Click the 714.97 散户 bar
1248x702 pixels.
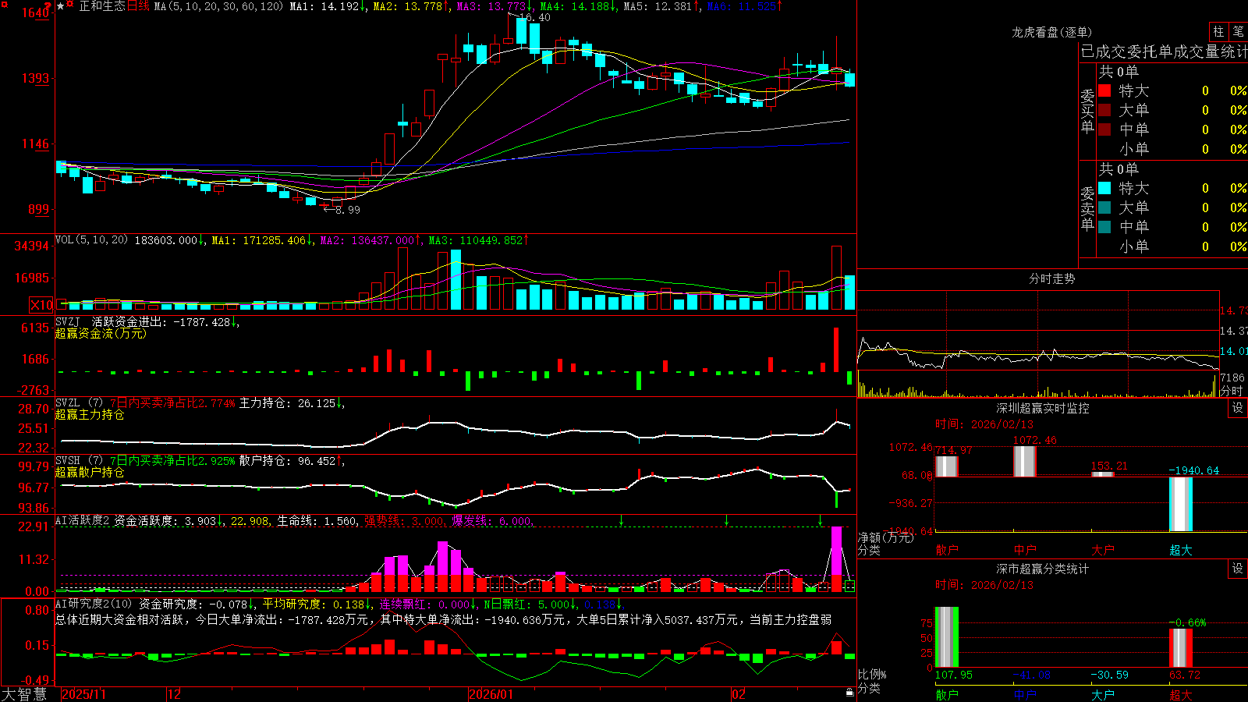[947, 466]
